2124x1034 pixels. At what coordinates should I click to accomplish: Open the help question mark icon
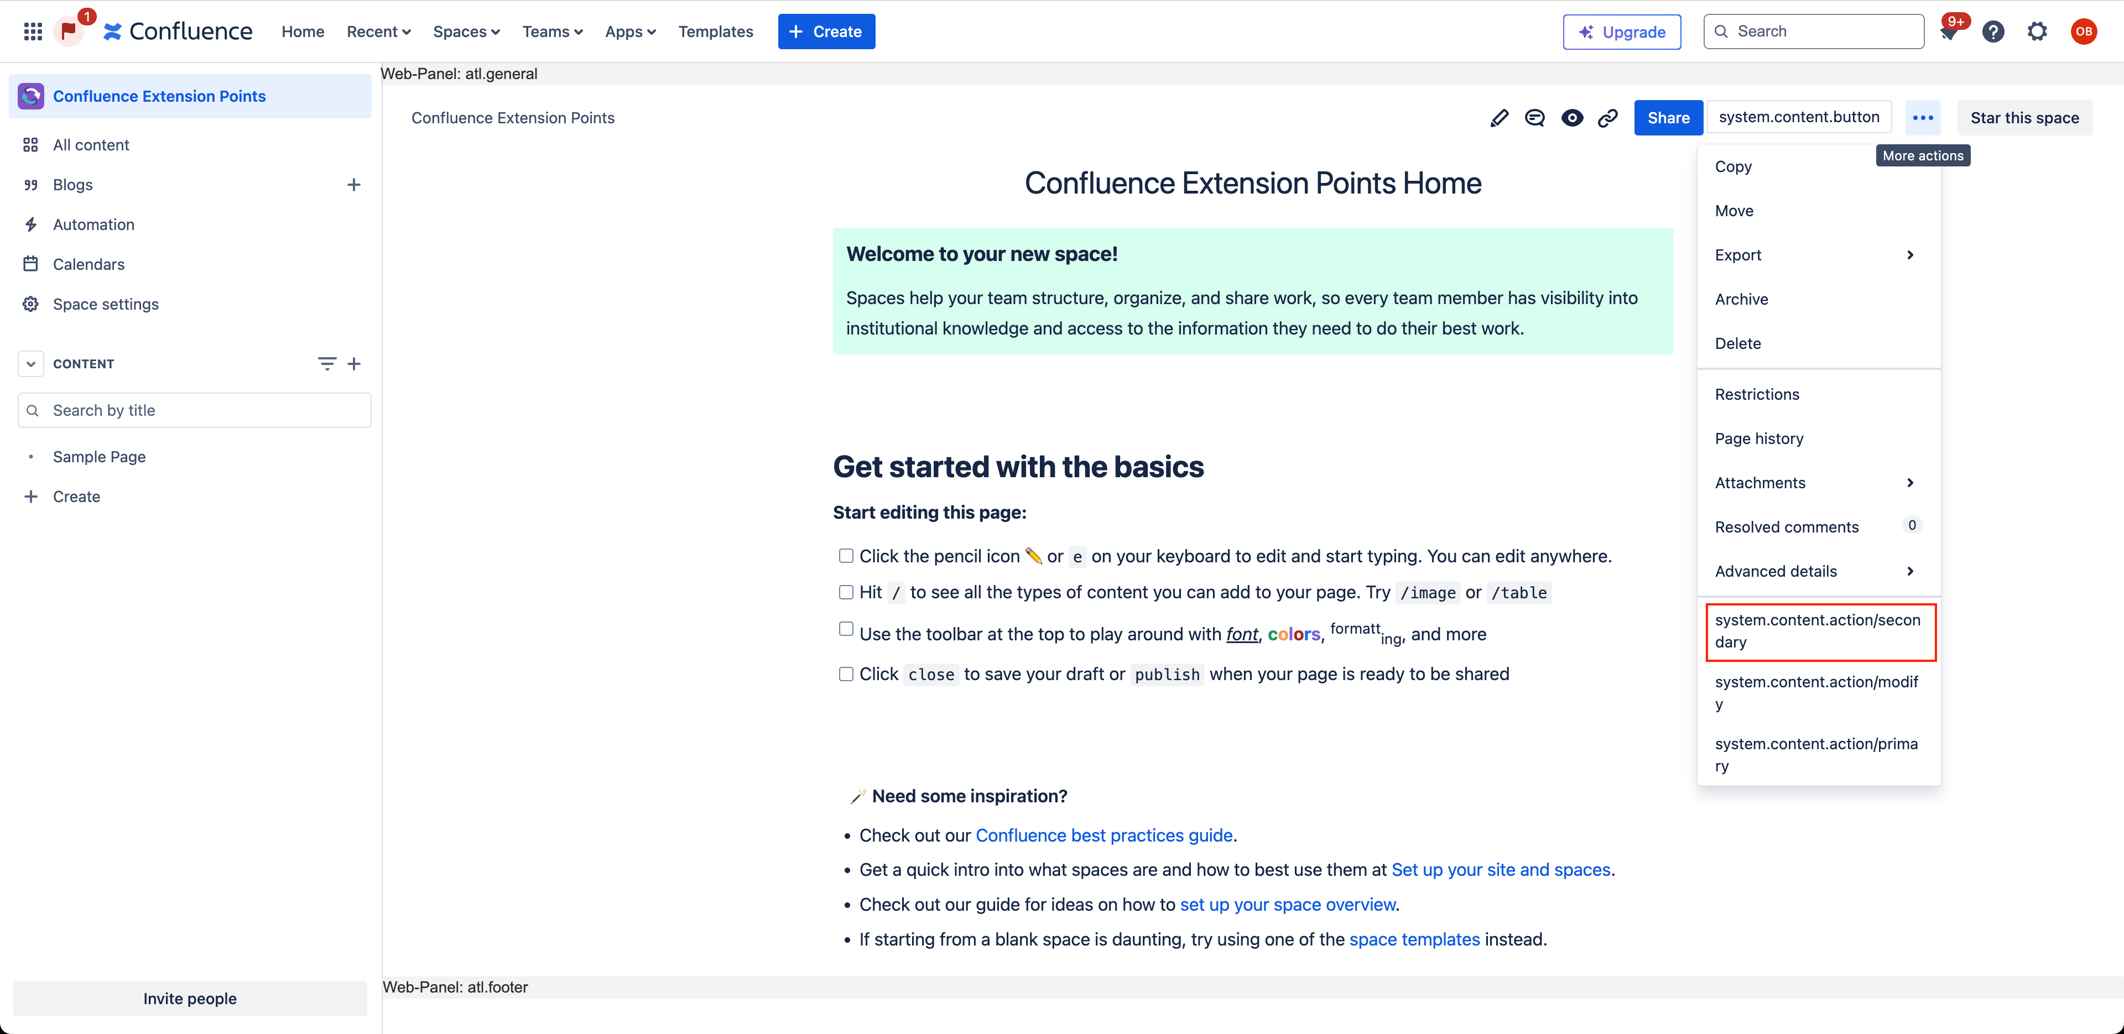point(1993,32)
